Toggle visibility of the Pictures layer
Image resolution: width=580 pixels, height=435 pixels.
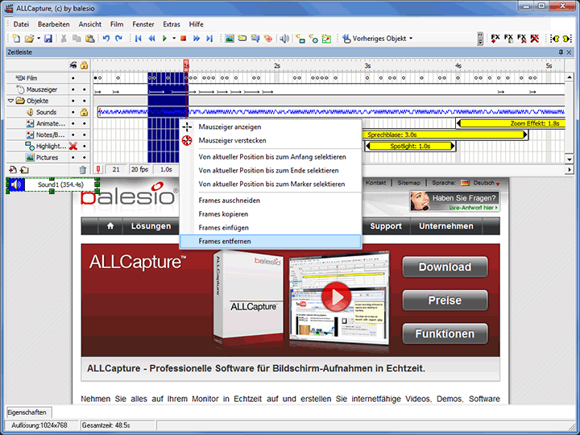coord(73,158)
